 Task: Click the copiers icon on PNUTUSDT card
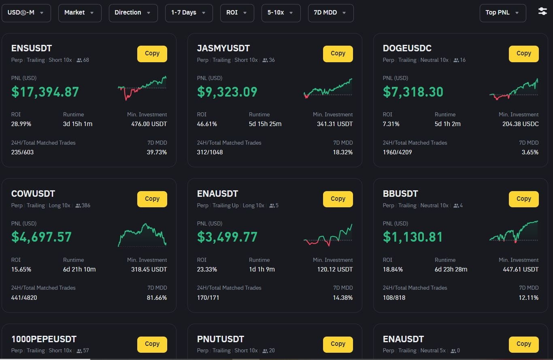point(265,351)
